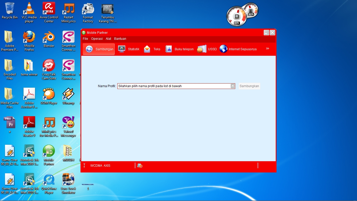Click the Mobile Partner title bar logo
Viewport: 357px width, 201px height.
(x=84, y=33)
